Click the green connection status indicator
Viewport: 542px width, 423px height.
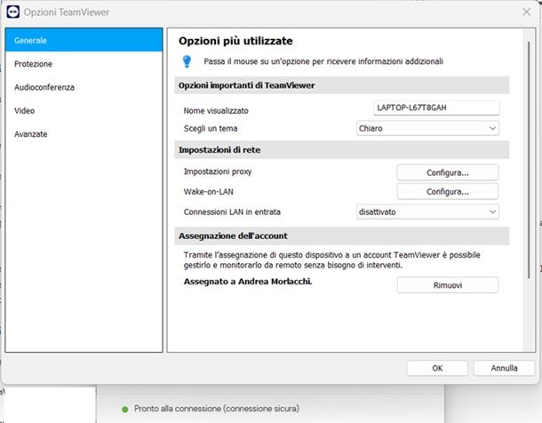125,409
